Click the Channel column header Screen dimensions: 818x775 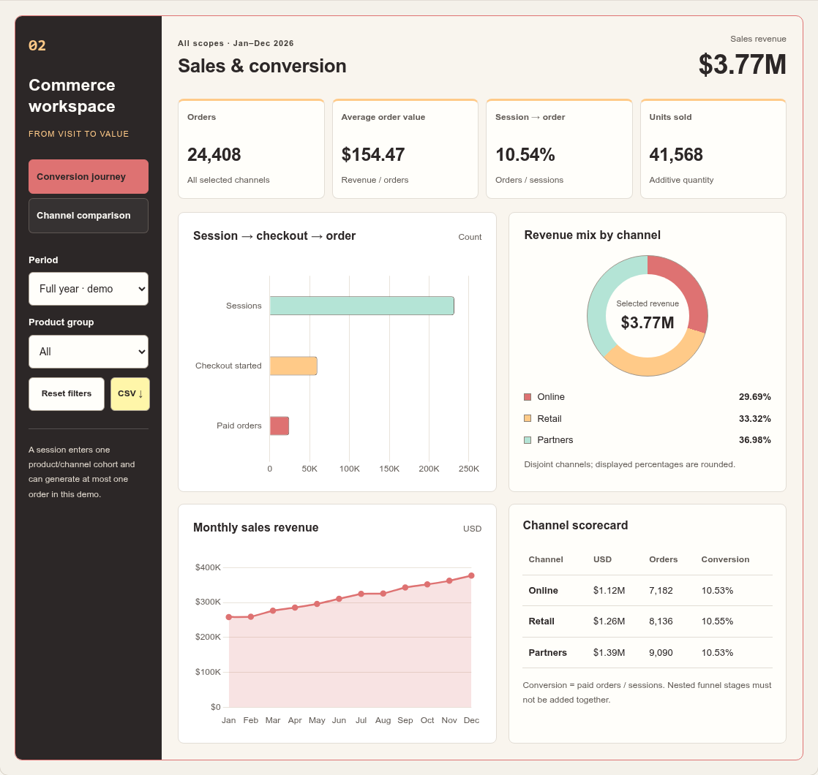pos(546,559)
